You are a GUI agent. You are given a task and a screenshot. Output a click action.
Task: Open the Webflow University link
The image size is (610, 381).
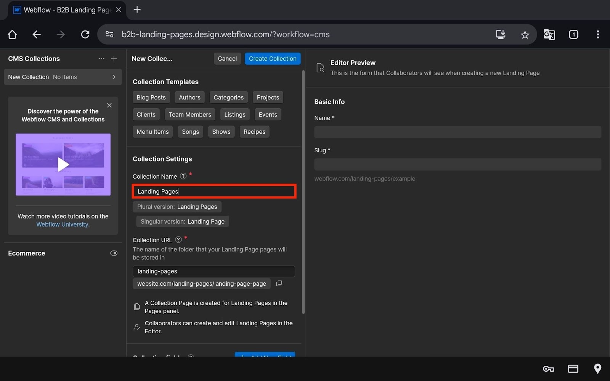click(62, 224)
